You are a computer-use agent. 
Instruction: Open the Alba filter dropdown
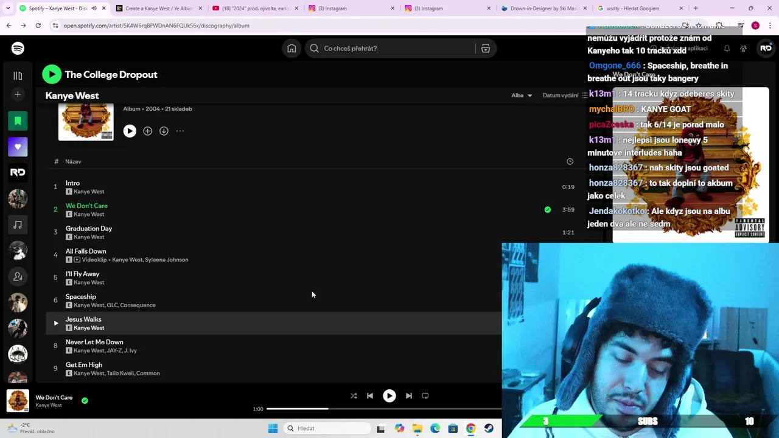(x=522, y=96)
